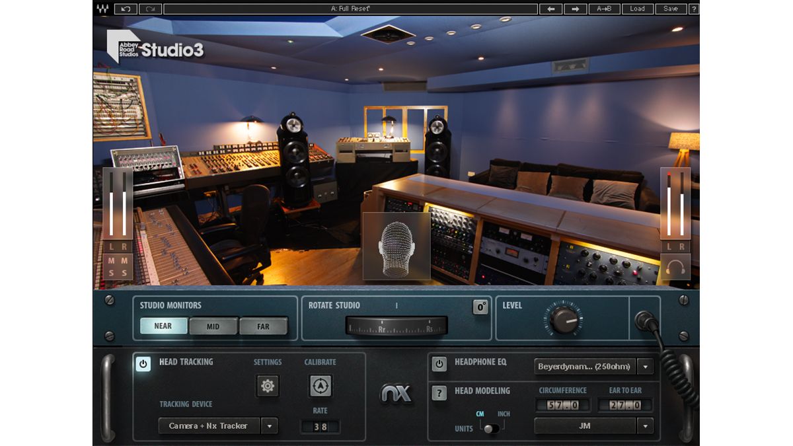Open the 'A: Full Reset' preset field

[350, 9]
